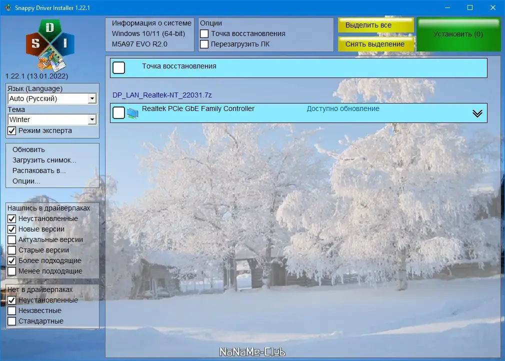Image resolution: width=505 pixels, height=361 pixels.
Task: Expand the Realtek PCIe GbE Family Controller entry
Action: tap(476, 112)
